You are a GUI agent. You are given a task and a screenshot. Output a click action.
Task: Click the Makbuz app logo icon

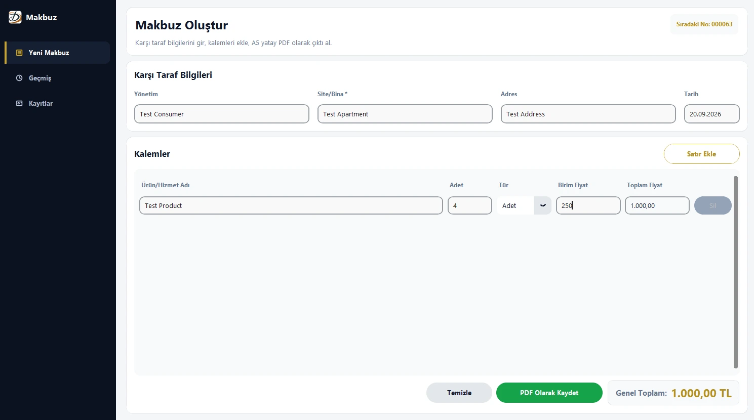click(x=15, y=17)
